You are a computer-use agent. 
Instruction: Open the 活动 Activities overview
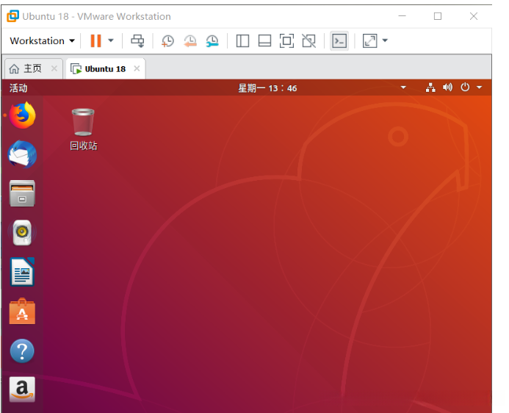[x=18, y=88]
